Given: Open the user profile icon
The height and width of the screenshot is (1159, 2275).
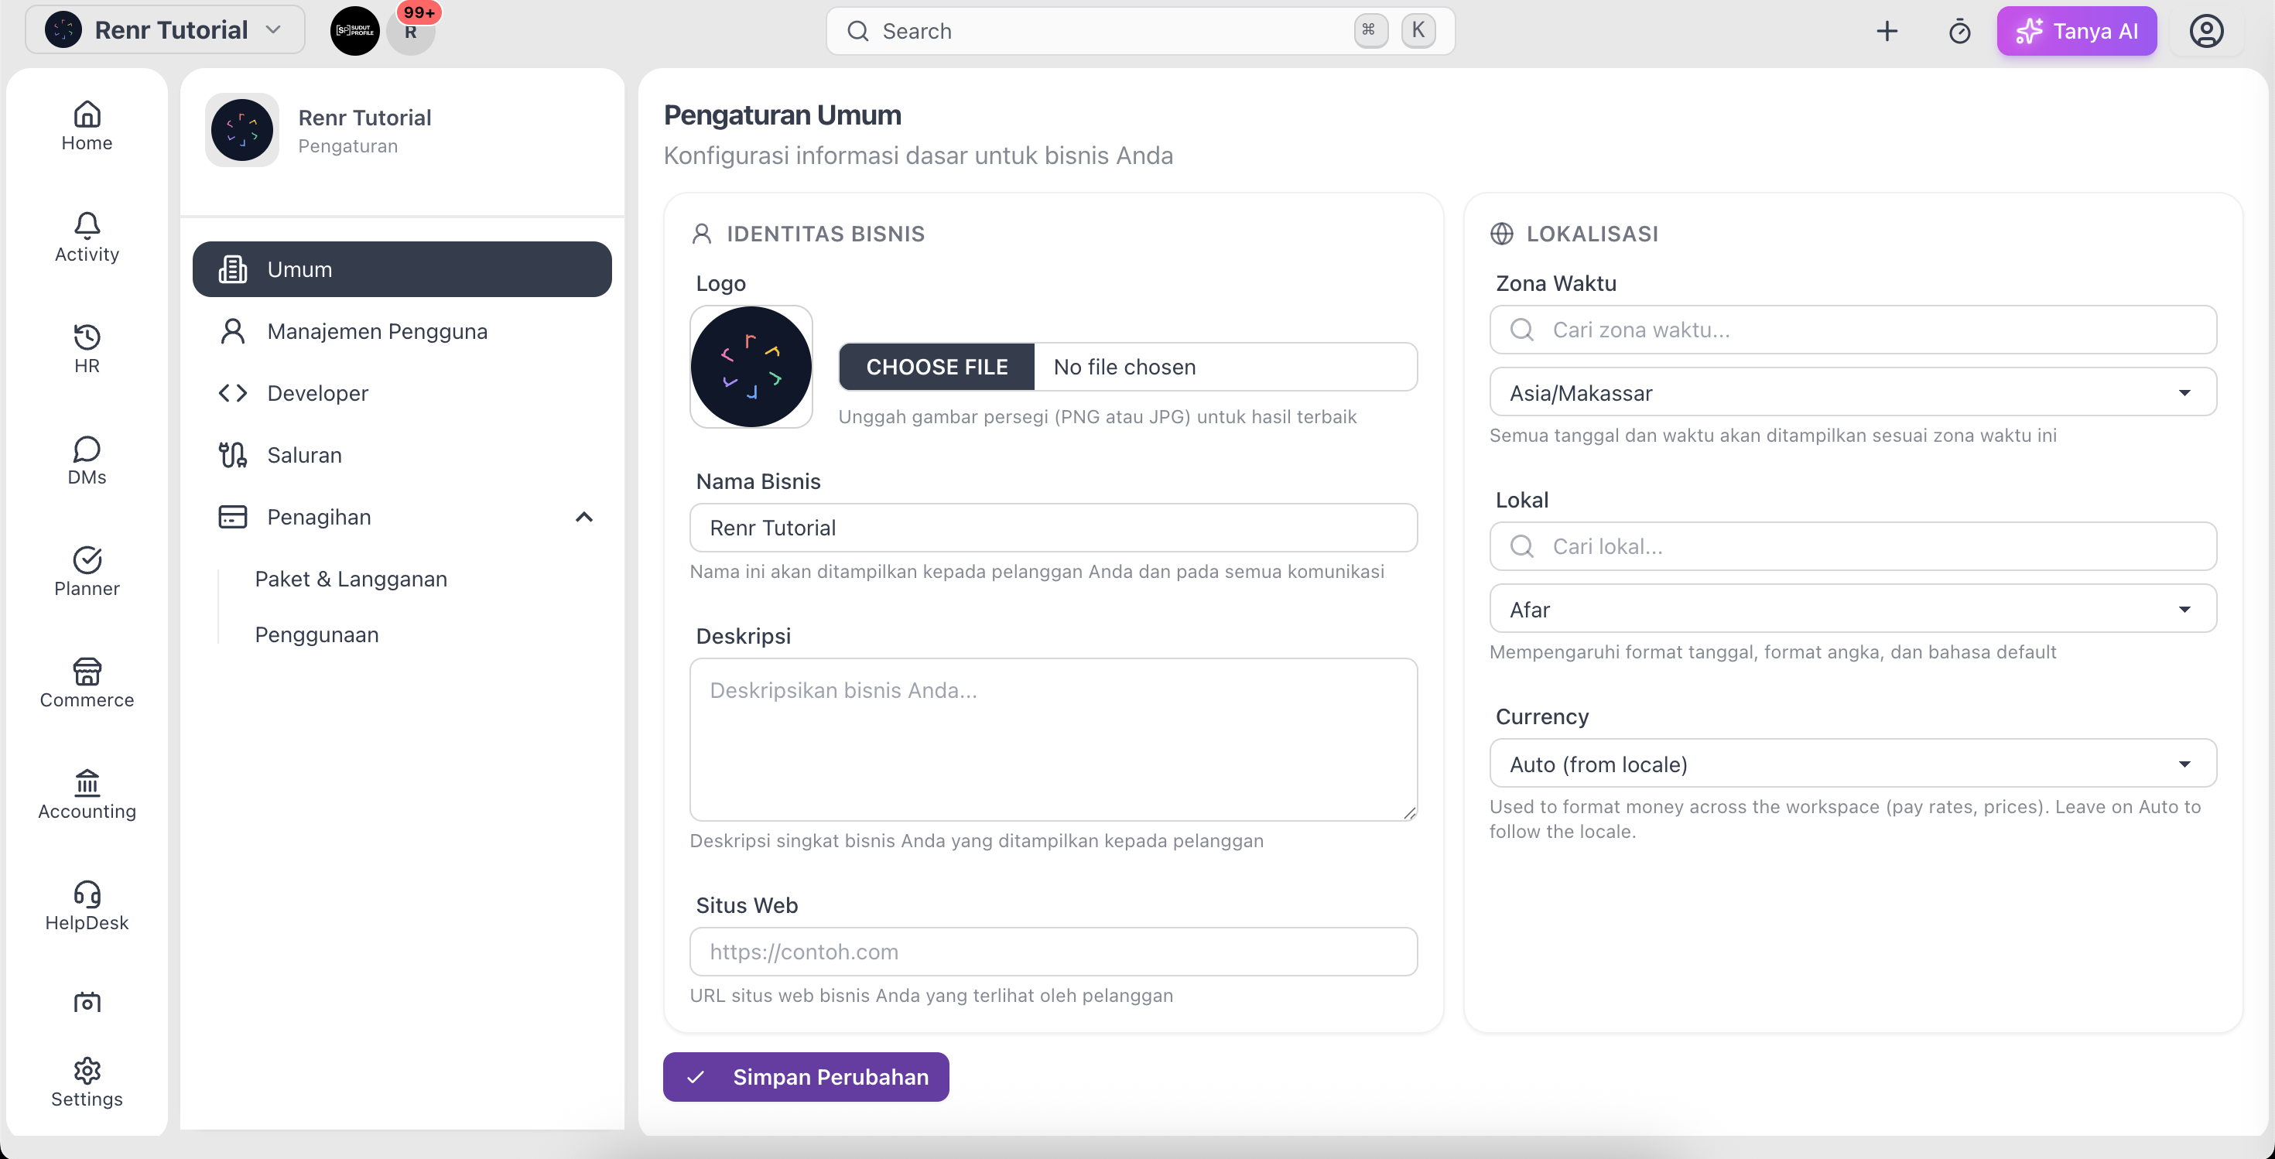Looking at the screenshot, I should coord(2206,31).
